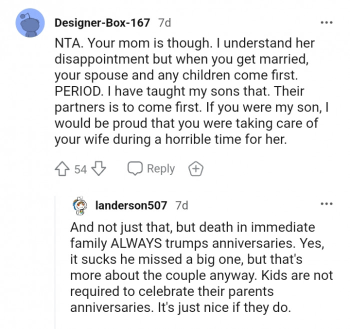Click landerson507's reply text about anniversaries
Image resolution: width=350 pixels, height=329 pixels.
[201, 267]
